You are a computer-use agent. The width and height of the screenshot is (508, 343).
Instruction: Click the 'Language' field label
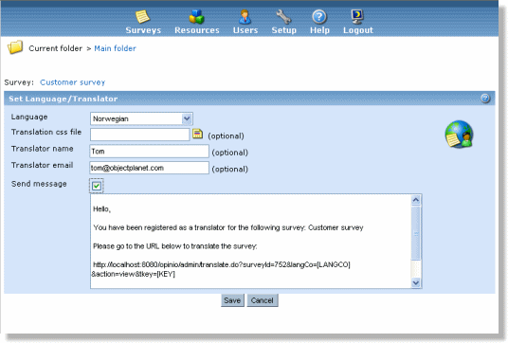[29, 117]
